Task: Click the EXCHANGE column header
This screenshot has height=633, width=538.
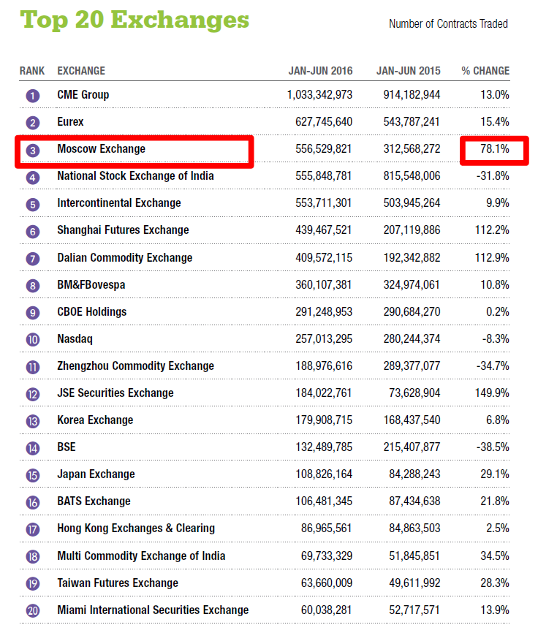Action: 81,71
